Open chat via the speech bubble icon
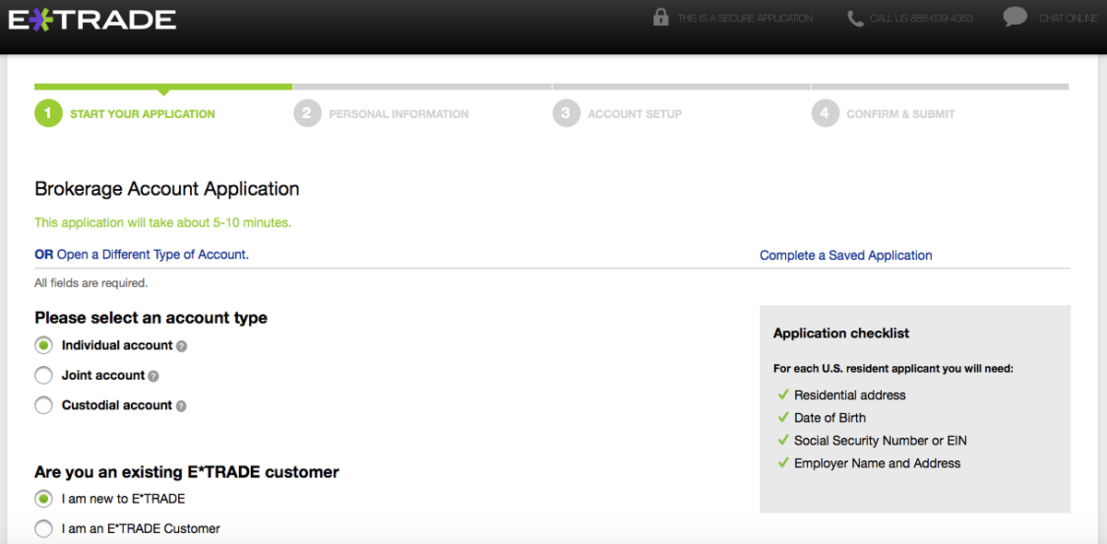The image size is (1107, 544). pyautogui.click(x=1015, y=17)
